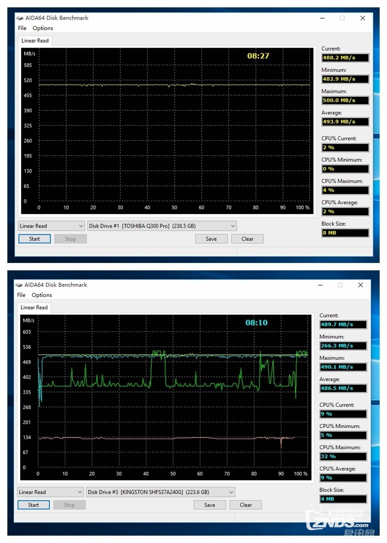Click Start button for TOSHIBA Q300 Pro test

[34, 239]
